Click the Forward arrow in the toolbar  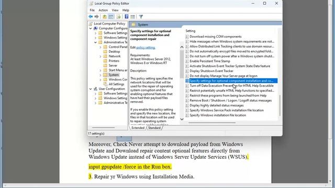[96, 17]
